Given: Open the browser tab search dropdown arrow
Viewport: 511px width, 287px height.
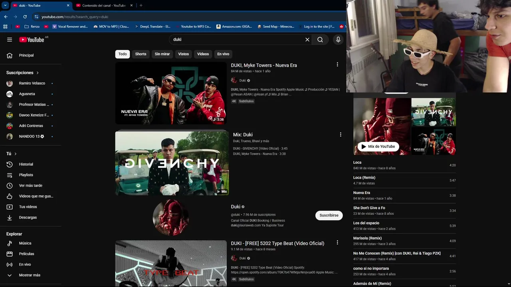Looking at the screenshot, I should (5, 6).
